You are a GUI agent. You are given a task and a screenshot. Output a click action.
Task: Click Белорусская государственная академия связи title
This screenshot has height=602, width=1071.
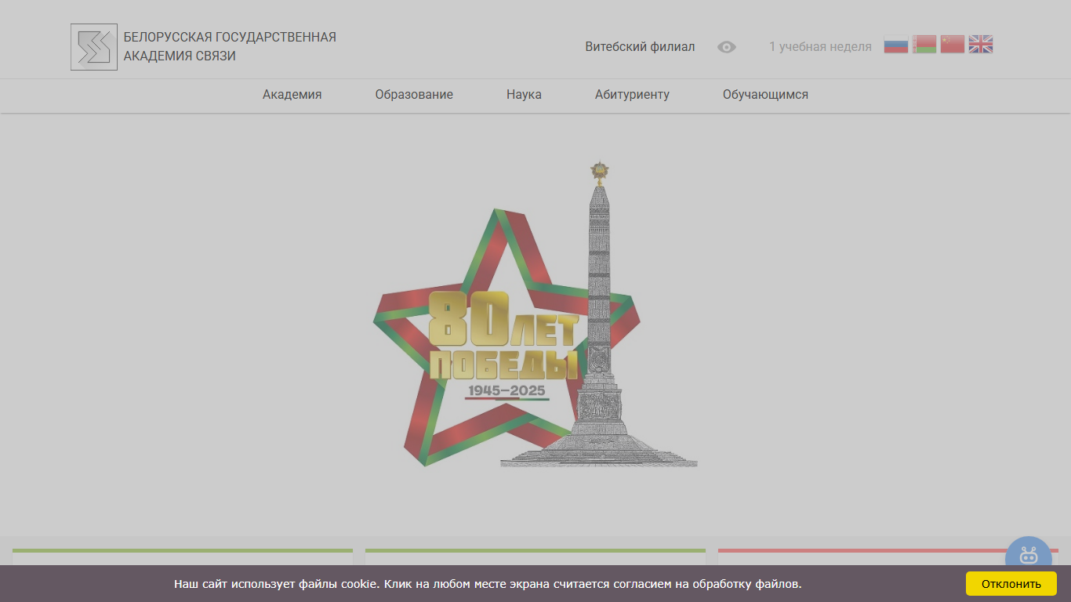230,47
